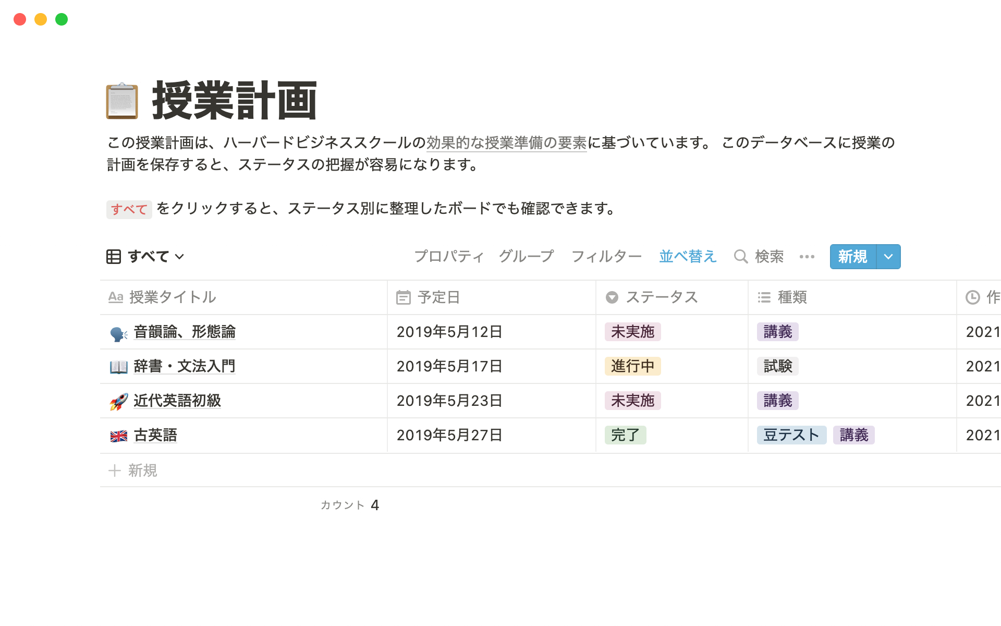Select the yellow 進行中 status tag
Screen dimensions: 1001x626
point(632,366)
